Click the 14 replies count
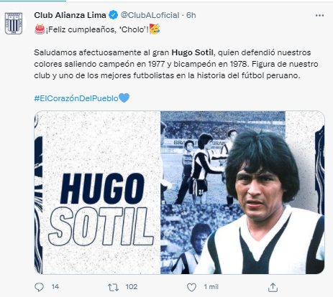The width and height of the screenshot is (333, 297). (x=55, y=287)
